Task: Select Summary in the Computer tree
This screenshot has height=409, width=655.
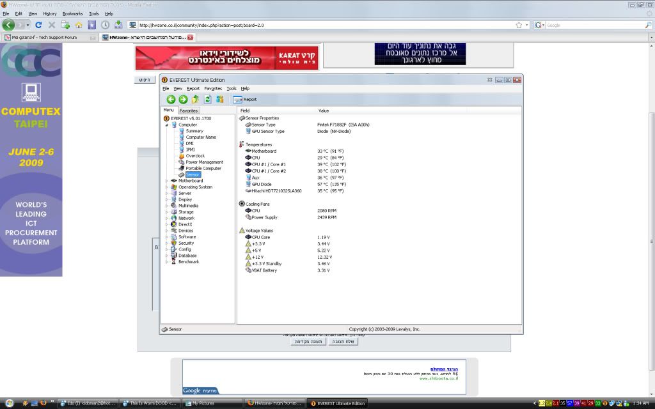Action: coord(194,130)
